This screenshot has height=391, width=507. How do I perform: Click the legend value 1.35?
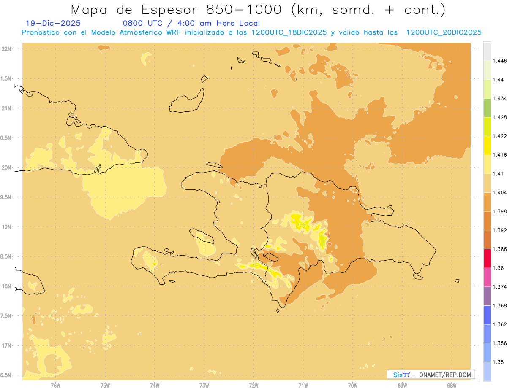[499, 362]
